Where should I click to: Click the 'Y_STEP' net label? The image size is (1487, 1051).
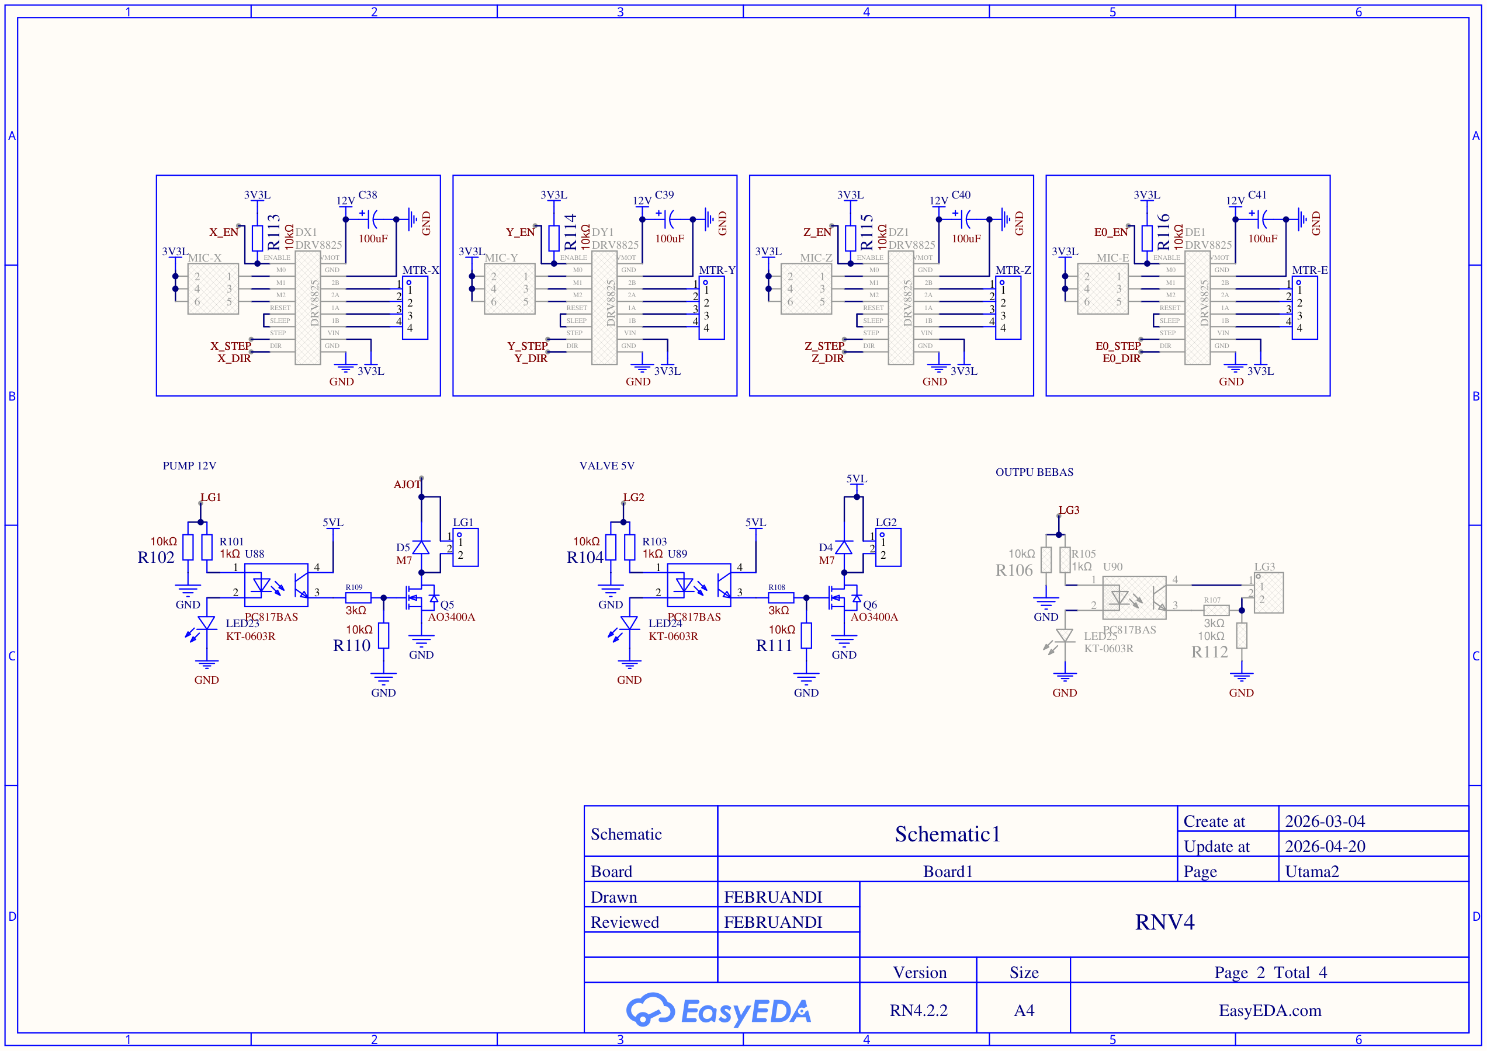coord(527,346)
